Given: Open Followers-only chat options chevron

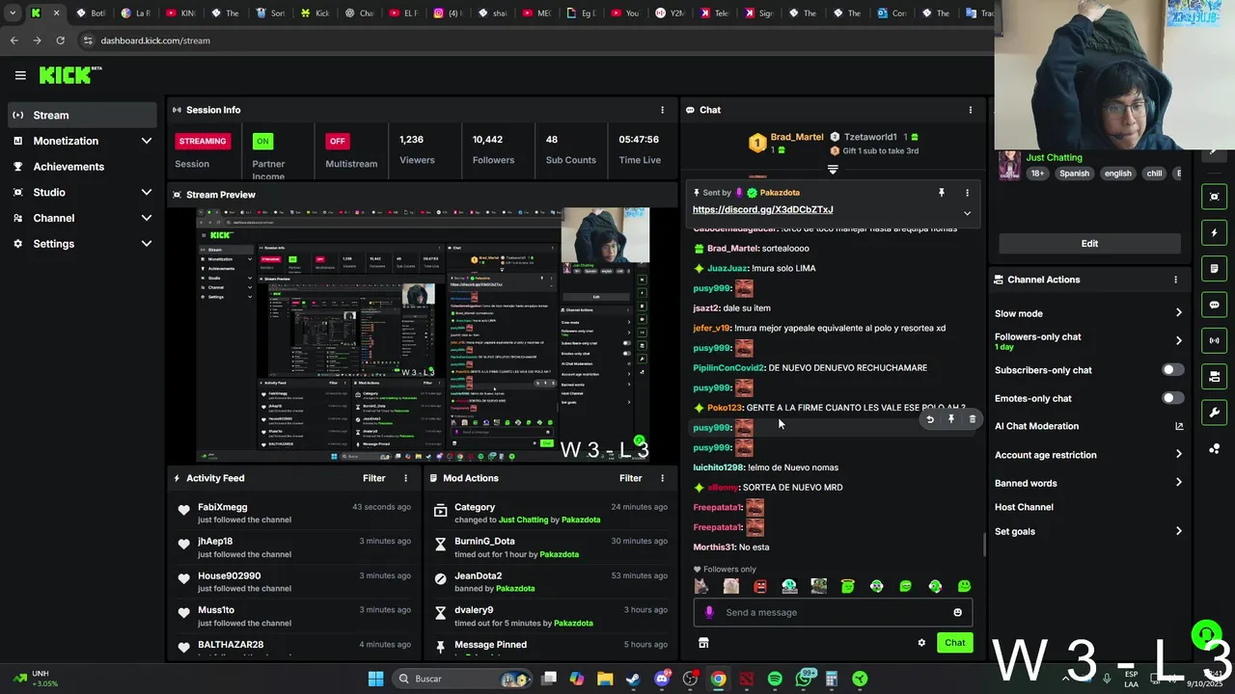Looking at the screenshot, I should (1178, 340).
